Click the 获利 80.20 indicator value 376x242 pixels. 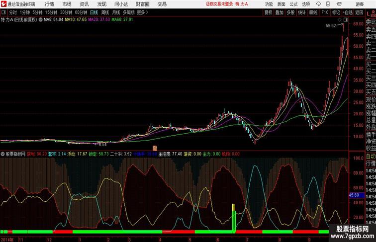[37, 154]
